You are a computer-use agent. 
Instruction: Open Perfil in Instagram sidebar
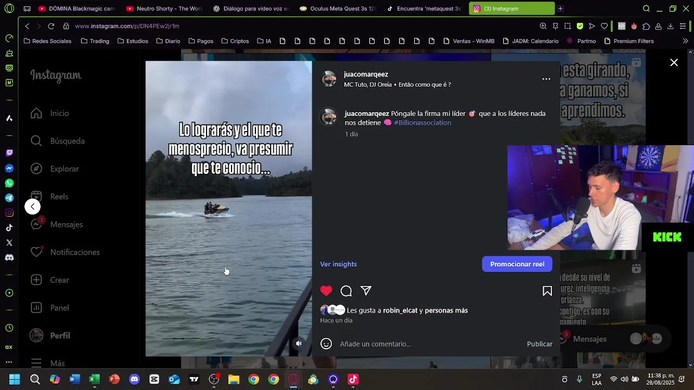[x=50, y=336]
